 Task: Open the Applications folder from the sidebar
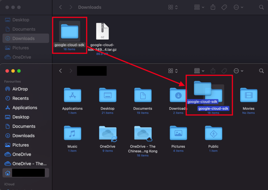pos(21,108)
